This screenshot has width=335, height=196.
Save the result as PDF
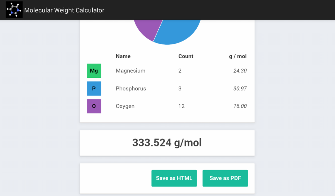pyautogui.click(x=225, y=178)
